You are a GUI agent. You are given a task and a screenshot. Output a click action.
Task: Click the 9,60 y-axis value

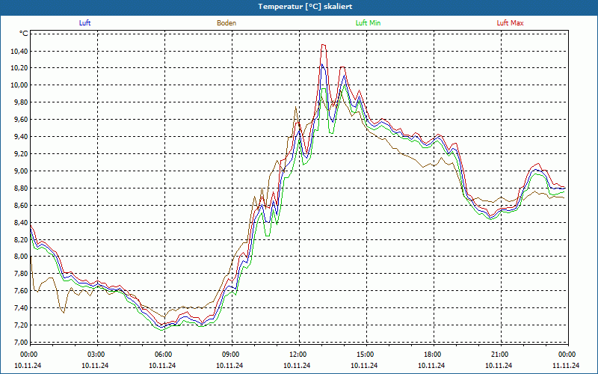point(22,120)
